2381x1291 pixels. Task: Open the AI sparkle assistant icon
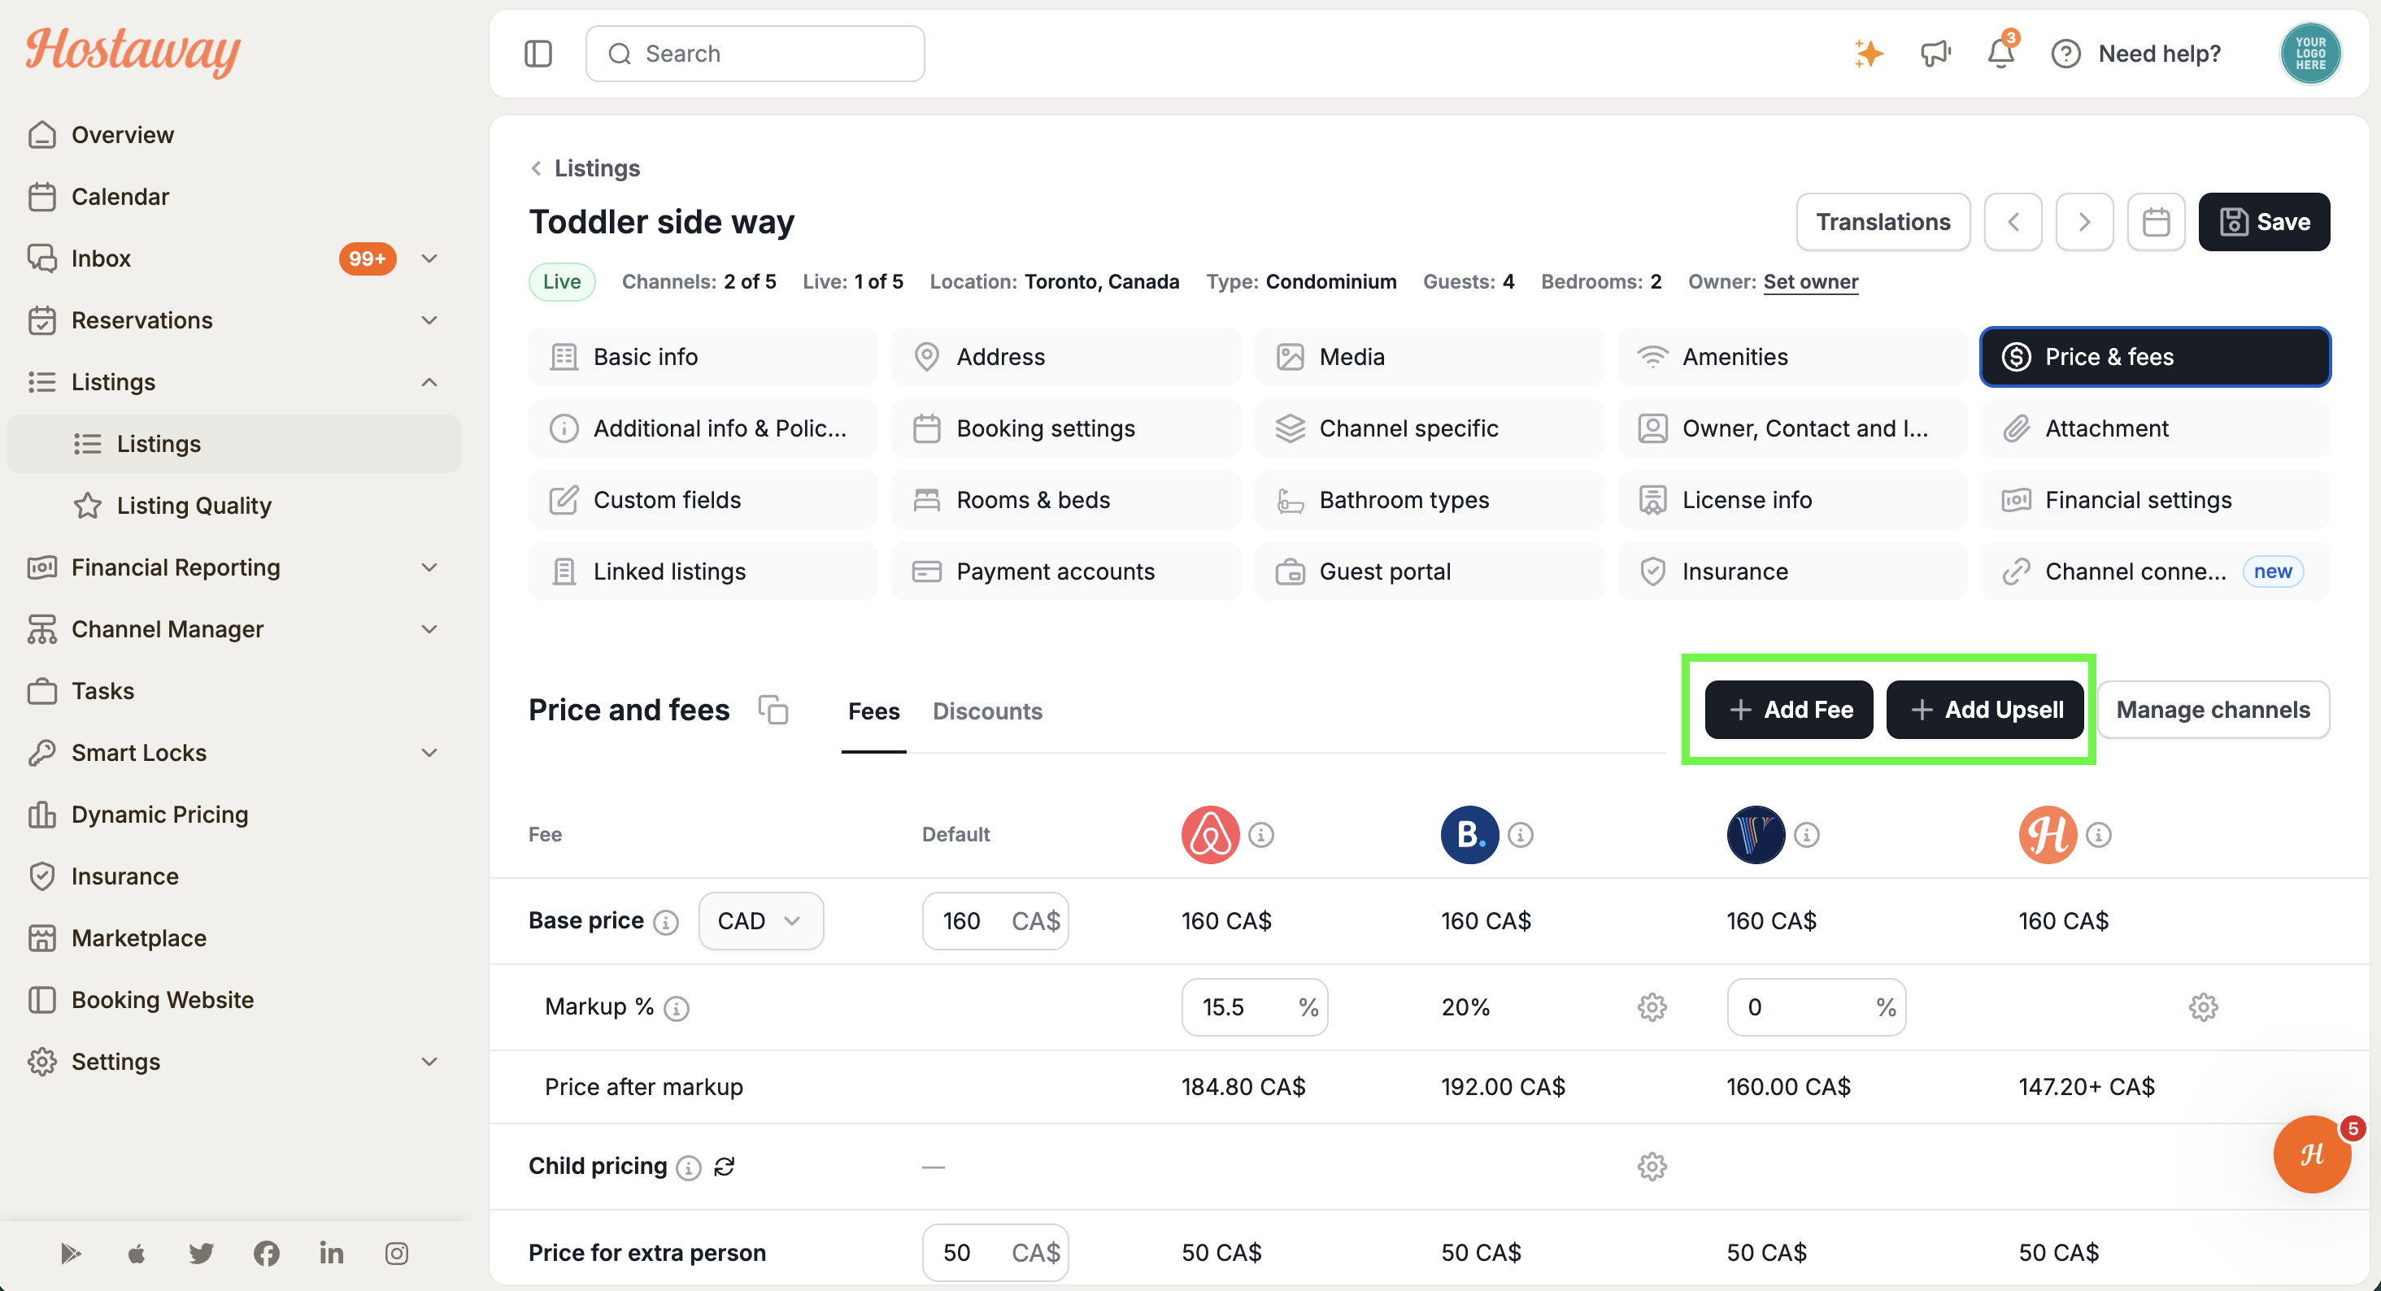[1868, 54]
